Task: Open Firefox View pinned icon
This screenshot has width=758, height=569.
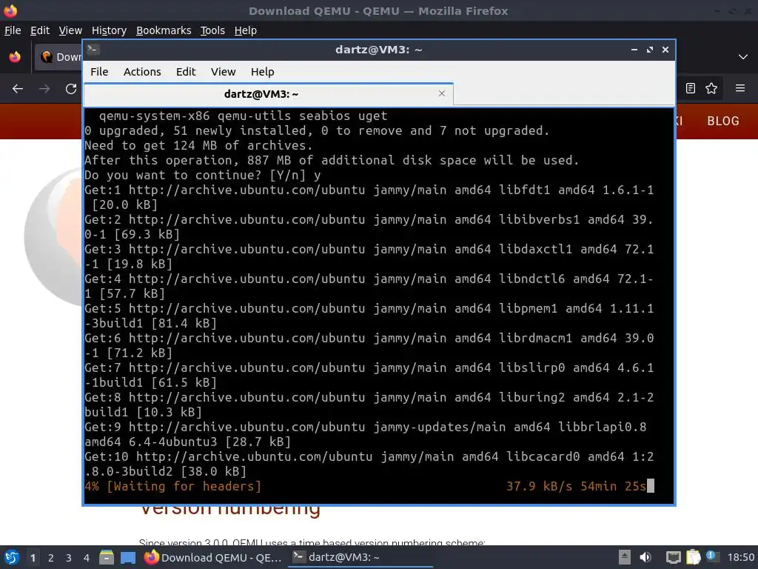Action: coord(15,57)
